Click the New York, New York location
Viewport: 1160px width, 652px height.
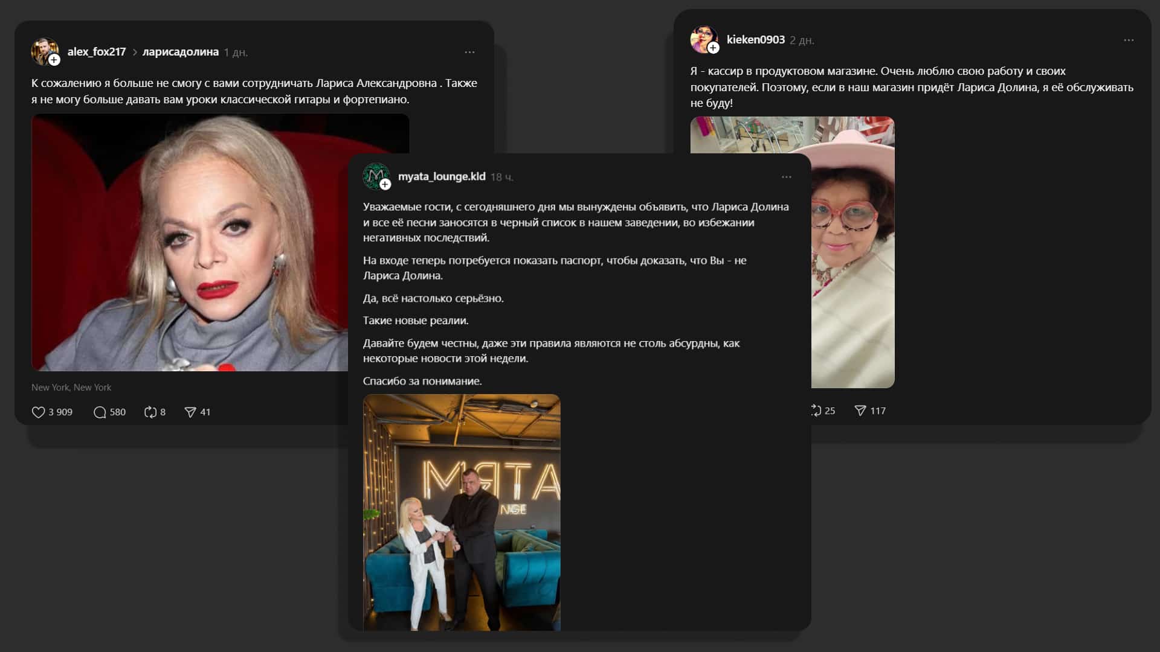[71, 388]
